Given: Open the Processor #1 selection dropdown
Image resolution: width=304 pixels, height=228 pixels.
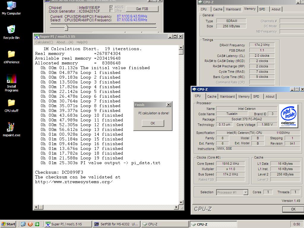Looking at the screenshot, I should [246, 192].
